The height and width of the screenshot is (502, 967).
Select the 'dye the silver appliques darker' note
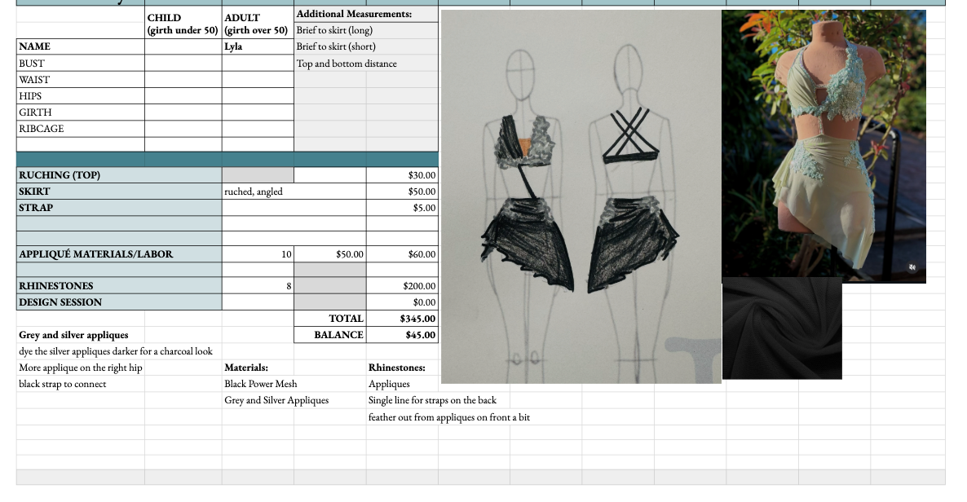coord(115,351)
